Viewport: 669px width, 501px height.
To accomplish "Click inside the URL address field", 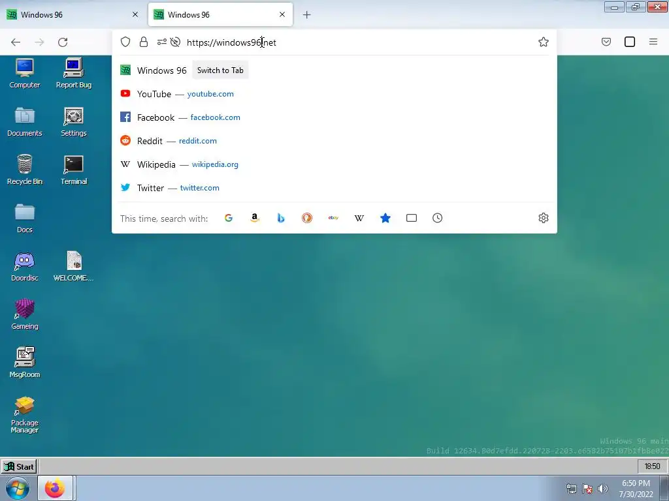I will [359, 42].
